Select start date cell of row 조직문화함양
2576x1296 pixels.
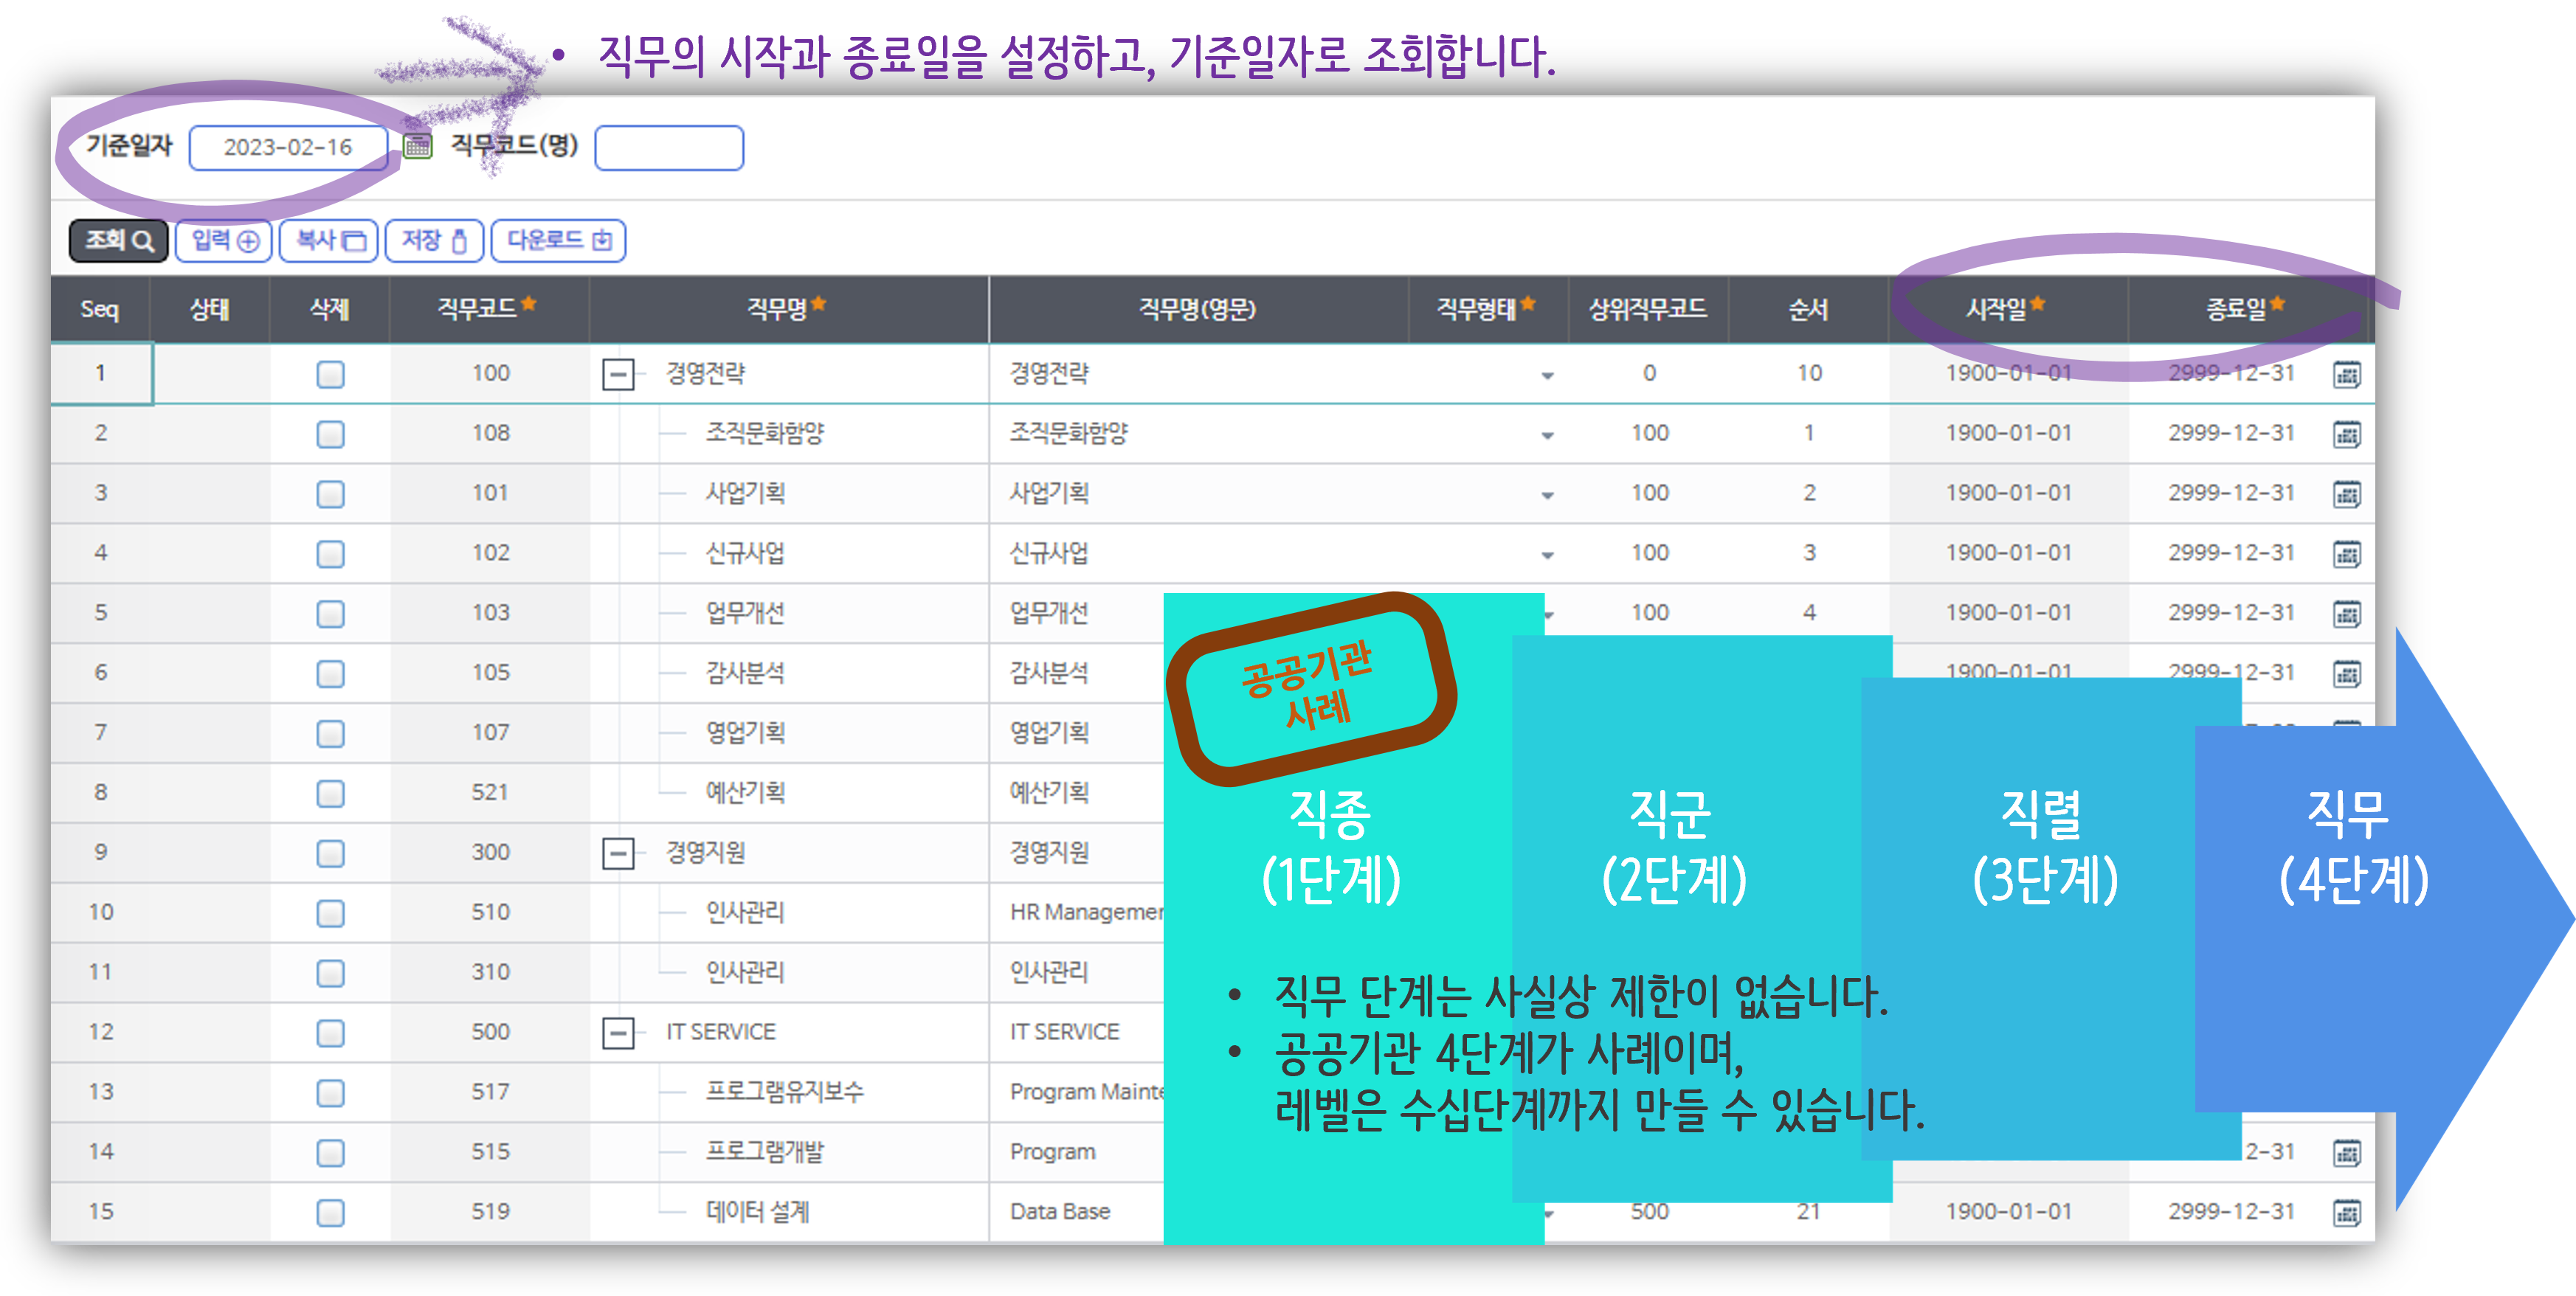[2008, 434]
